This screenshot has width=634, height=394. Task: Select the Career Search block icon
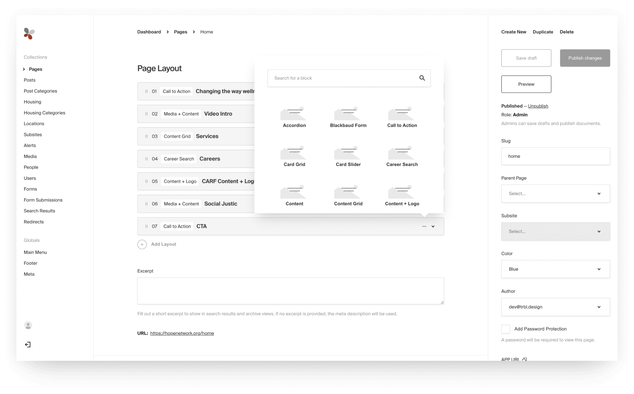(401, 153)
